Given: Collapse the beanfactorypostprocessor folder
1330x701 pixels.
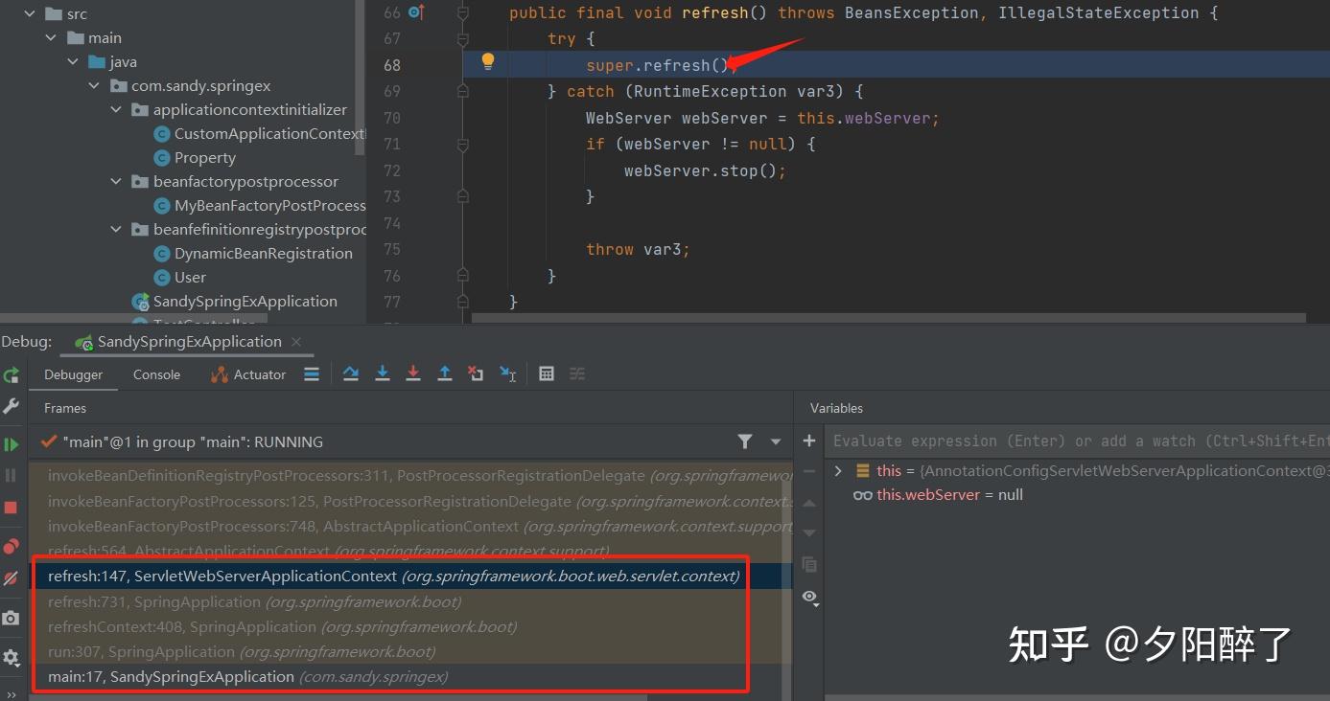Looking at the screenshot, I should (116, 181).
